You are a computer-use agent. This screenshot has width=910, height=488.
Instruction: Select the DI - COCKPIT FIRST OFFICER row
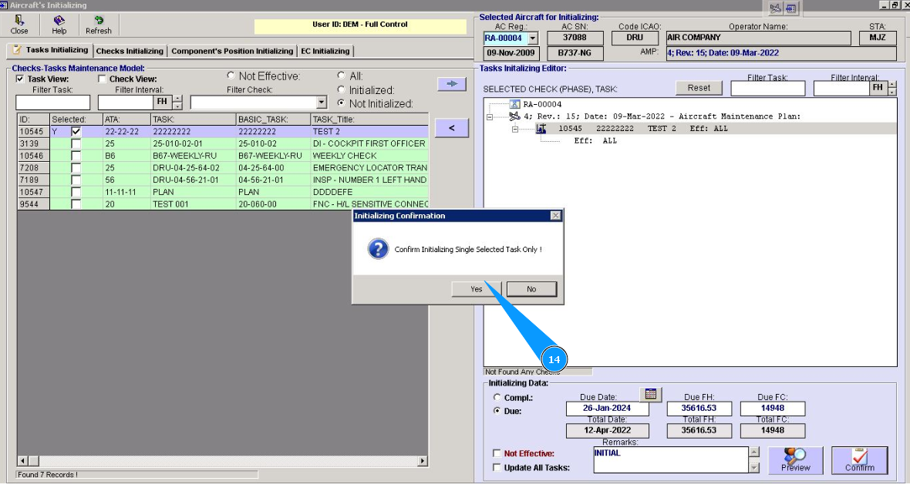click(x=223, y=144)
